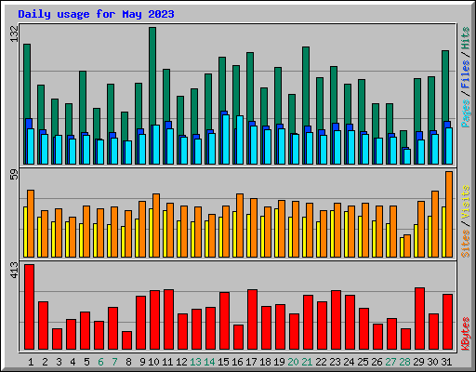Click green weekend day label "21"
This screenshot has height=372, width=476.
coord(307,362)
